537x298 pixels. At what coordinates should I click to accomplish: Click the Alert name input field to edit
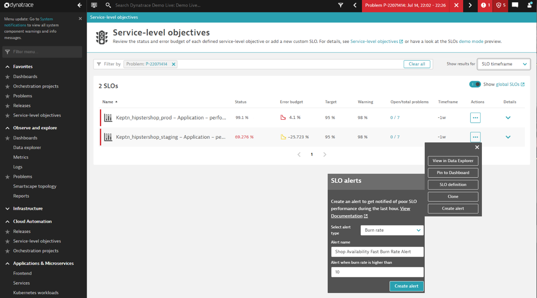[x=376, y=251]
